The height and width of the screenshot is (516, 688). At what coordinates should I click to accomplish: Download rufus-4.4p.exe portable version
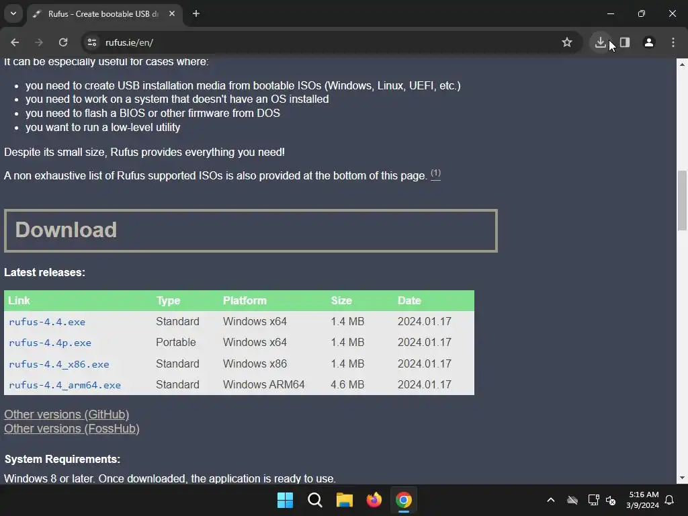50,343
